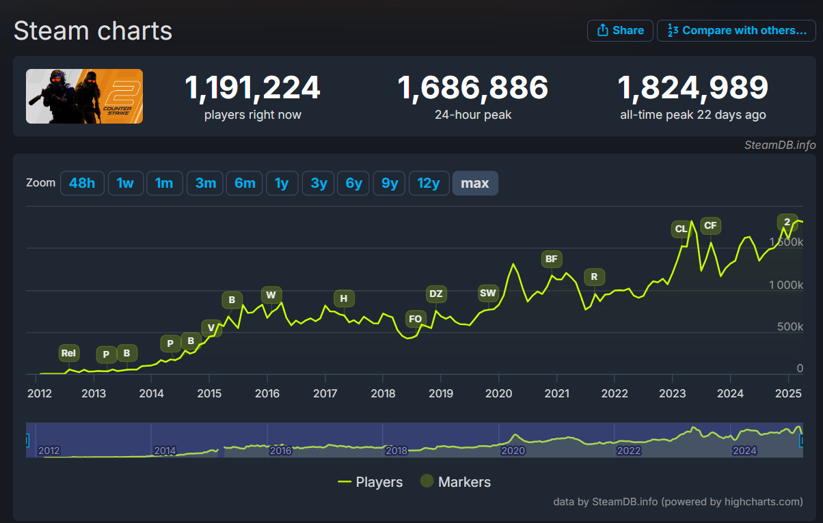The height and width of the screenshot is (523, 823).
Task: Select the max zoom button
Action: coord(475,183)
